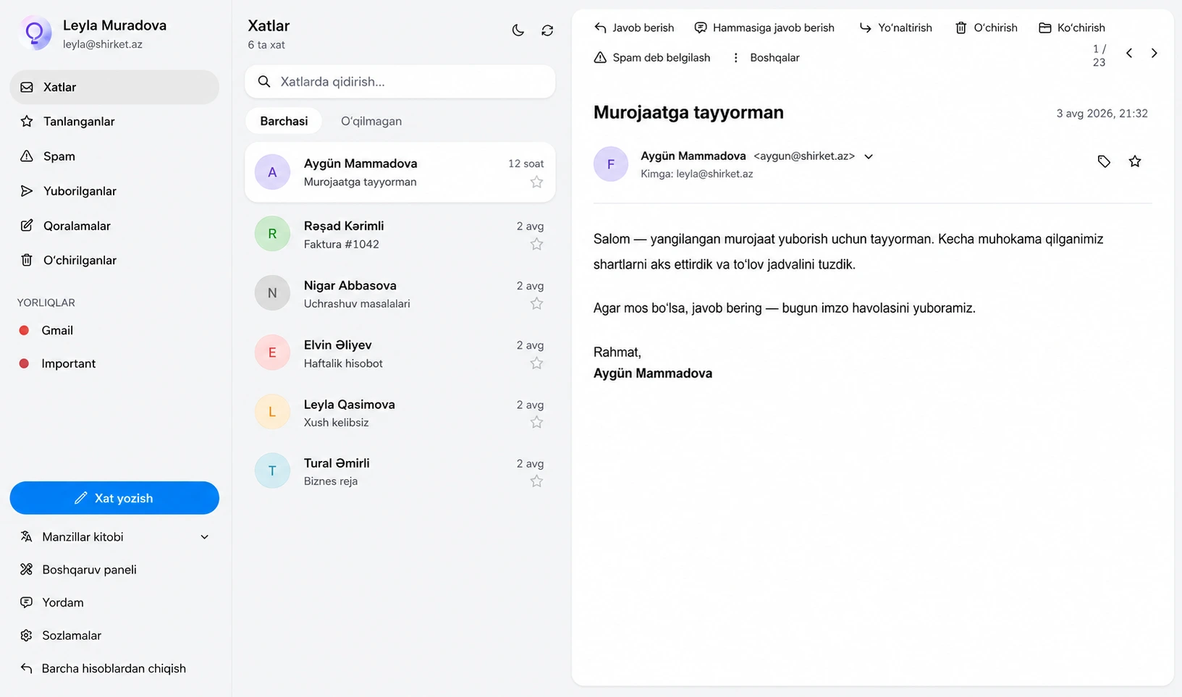Move the email with Ko'chirish
Screen dimensions: 1182x697
click(1072, 28)
